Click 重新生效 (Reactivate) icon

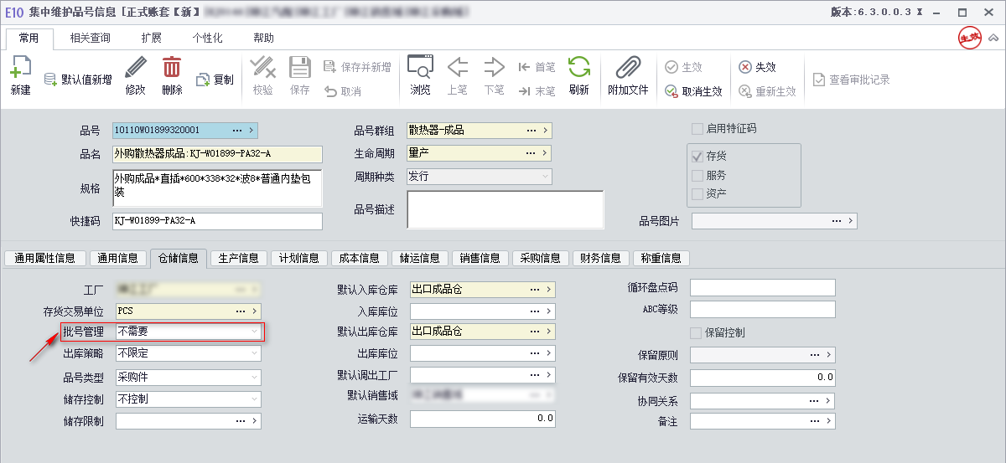(745, 91)
